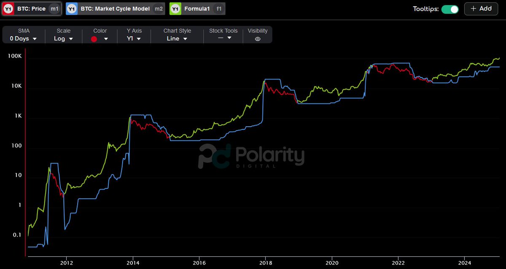506x269 pixels.
Task: Click the 2014 x-axis label
Action: click(x=133, y=263)
